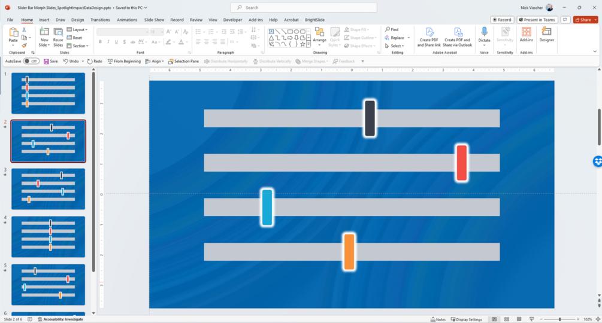Select the red slider handle on slide
602x323 pixels.
click(461, 163)
